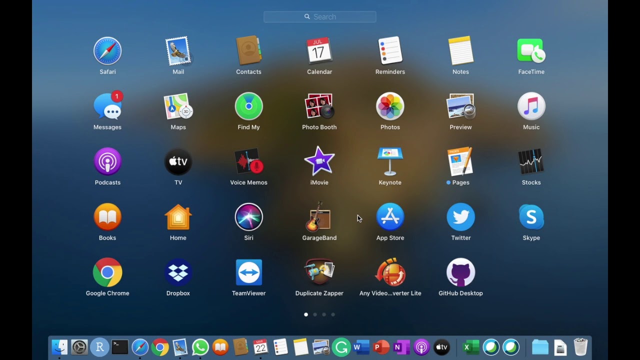
Task: Launch Podcasts from the Launchpad grid
Action: click(x=107, y=161)
